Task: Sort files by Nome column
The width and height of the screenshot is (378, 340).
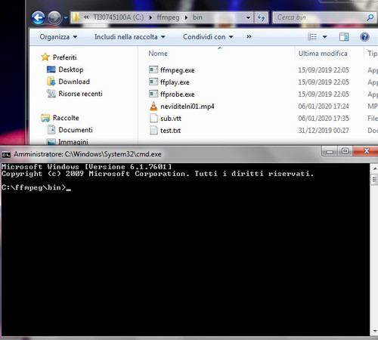Action: click(x=158, y=54)
